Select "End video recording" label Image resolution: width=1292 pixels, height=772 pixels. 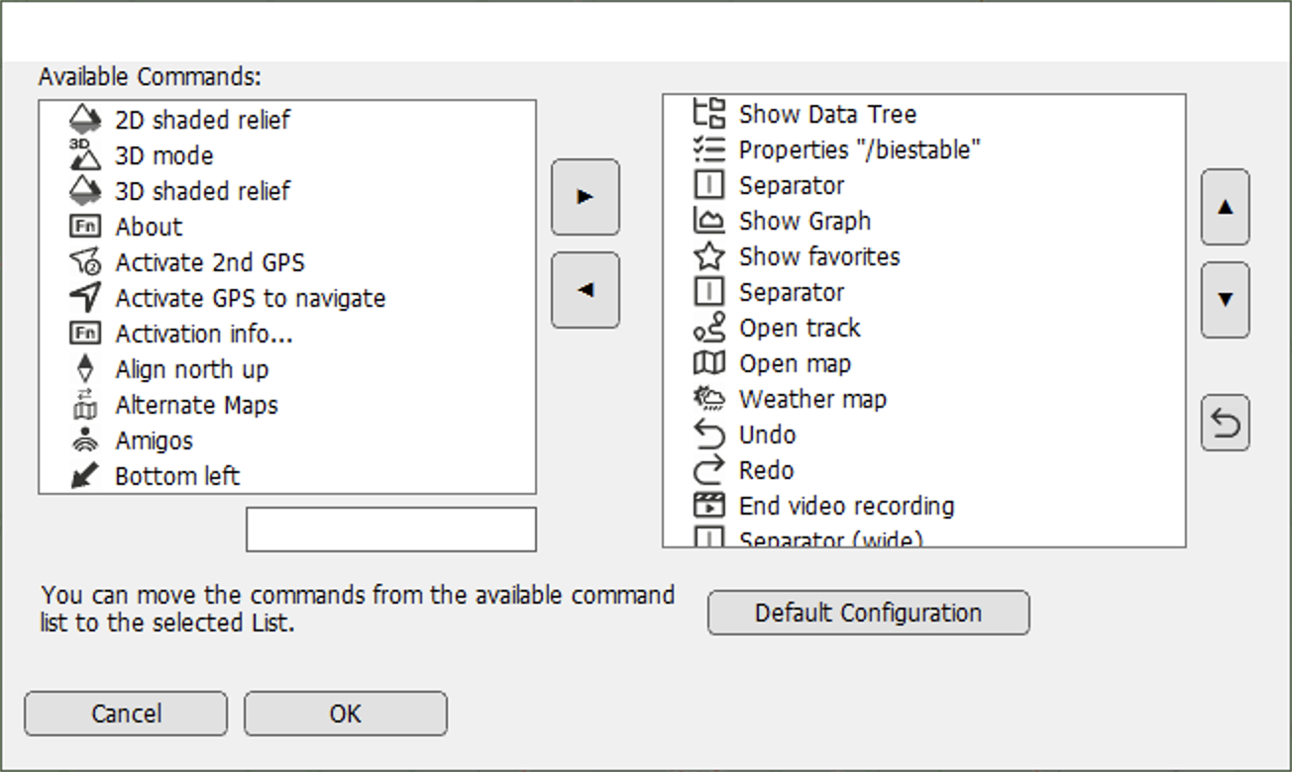[x=846, y=506]
